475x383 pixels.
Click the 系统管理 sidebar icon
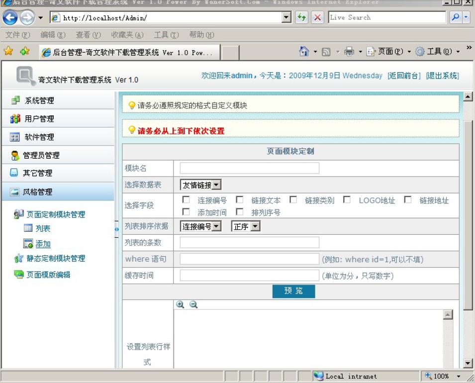pyautogui.click(x=15, y=100)
